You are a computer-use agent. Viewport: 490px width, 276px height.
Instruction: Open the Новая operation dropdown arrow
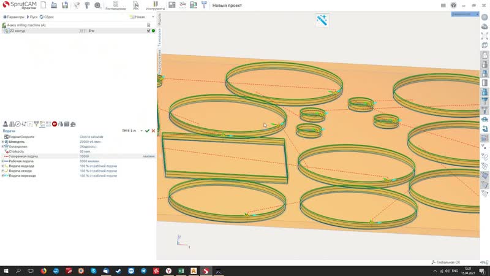tap(153, 17)
